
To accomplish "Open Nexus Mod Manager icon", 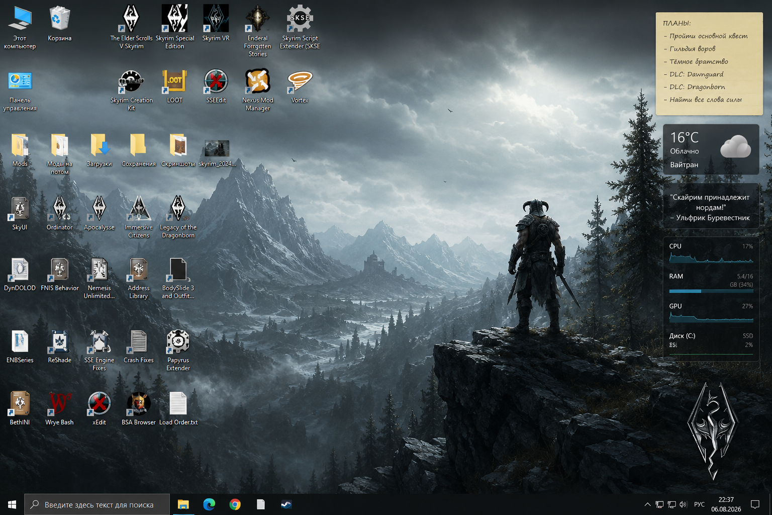I will click(x=258, y=90).
